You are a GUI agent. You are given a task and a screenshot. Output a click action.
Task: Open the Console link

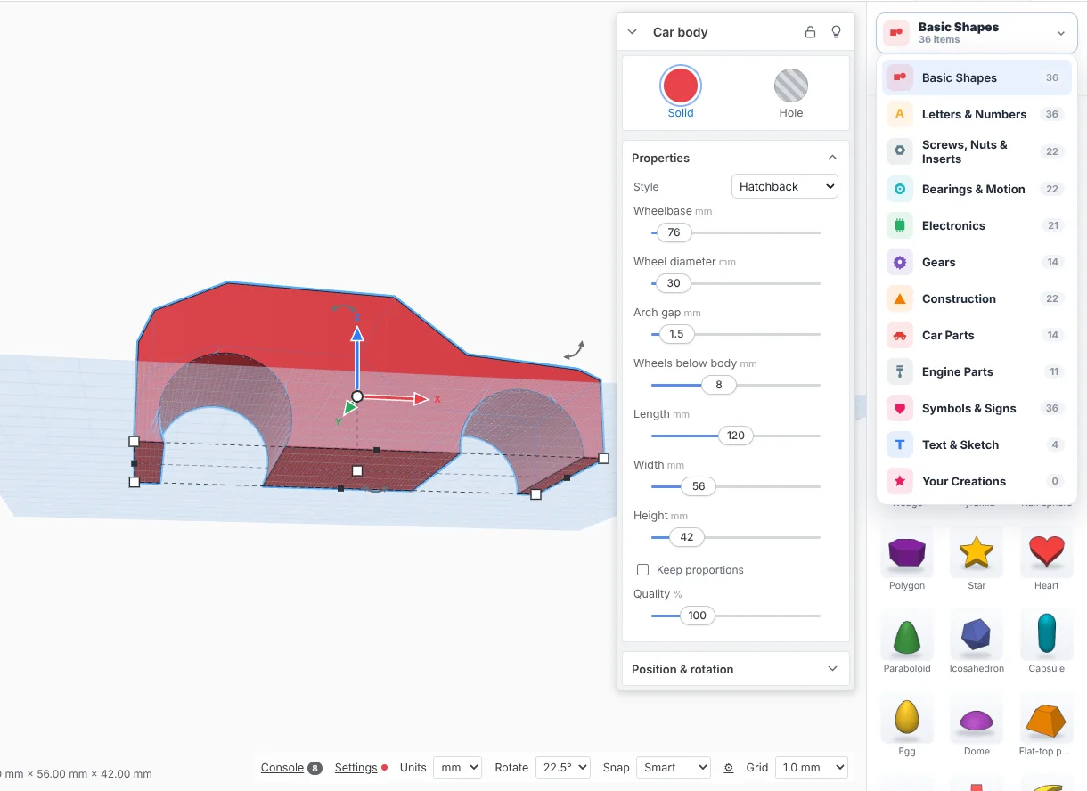[282, 768]
